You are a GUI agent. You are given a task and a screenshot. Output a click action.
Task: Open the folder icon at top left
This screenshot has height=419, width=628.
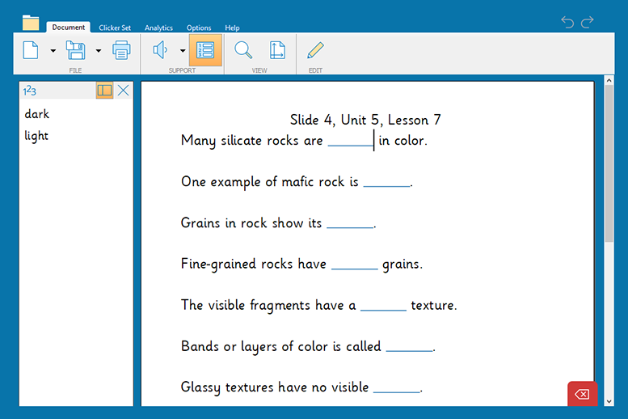click(x=31, y=22)
